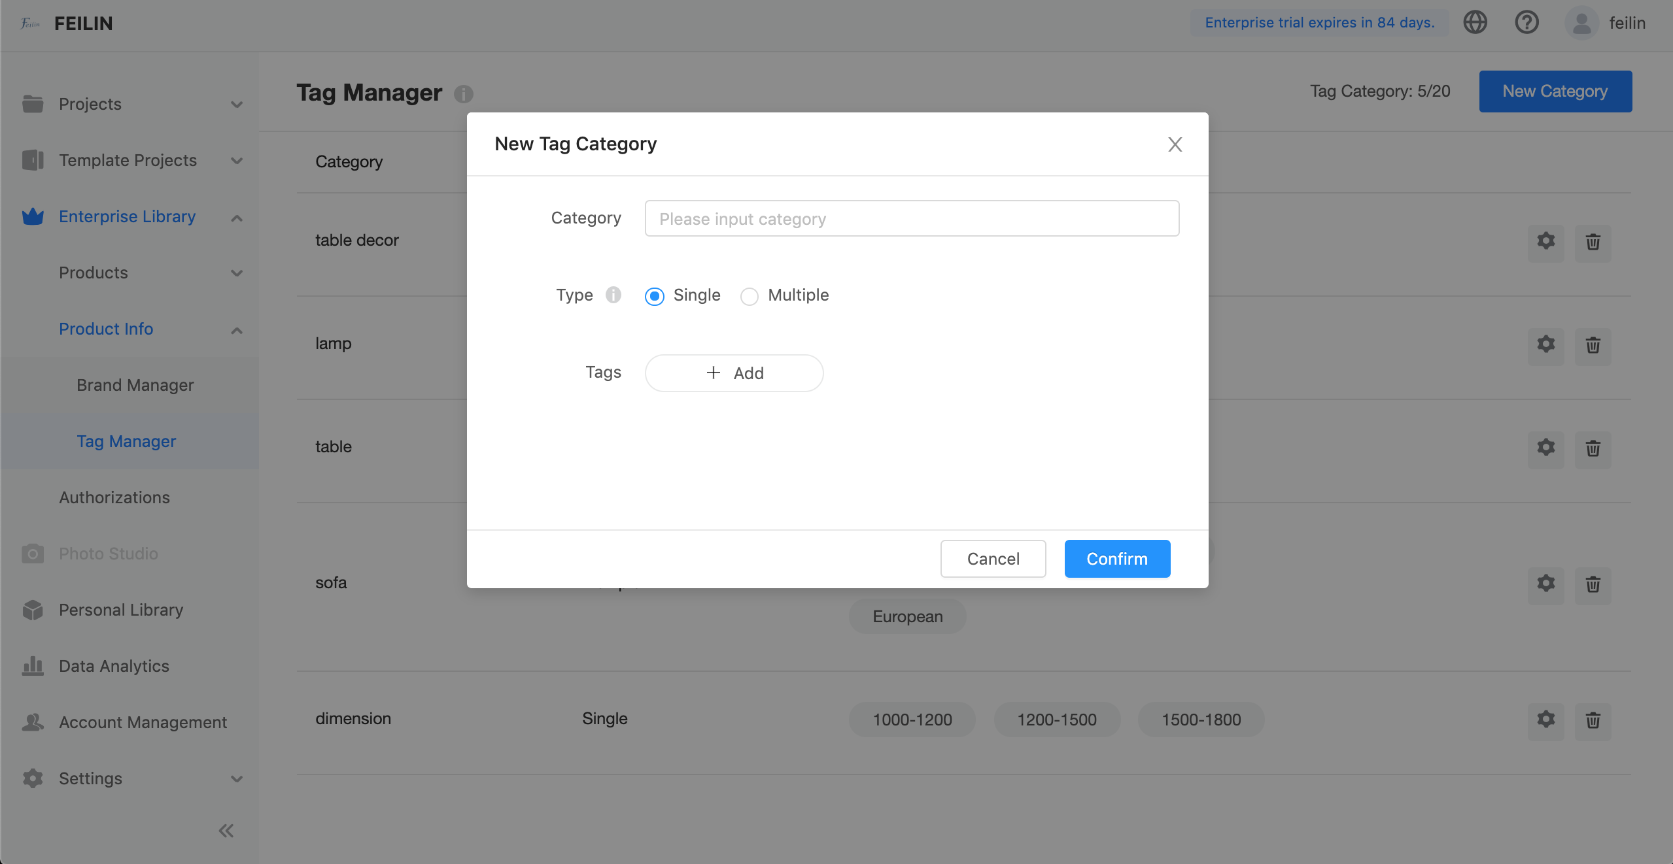
Task: Click gear icon in dimension row
Action: 1545,720
